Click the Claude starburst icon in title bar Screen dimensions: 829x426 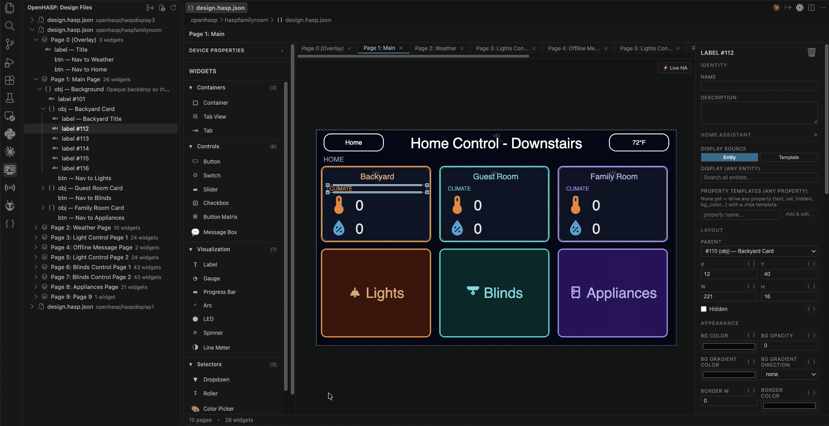point(776,8)
